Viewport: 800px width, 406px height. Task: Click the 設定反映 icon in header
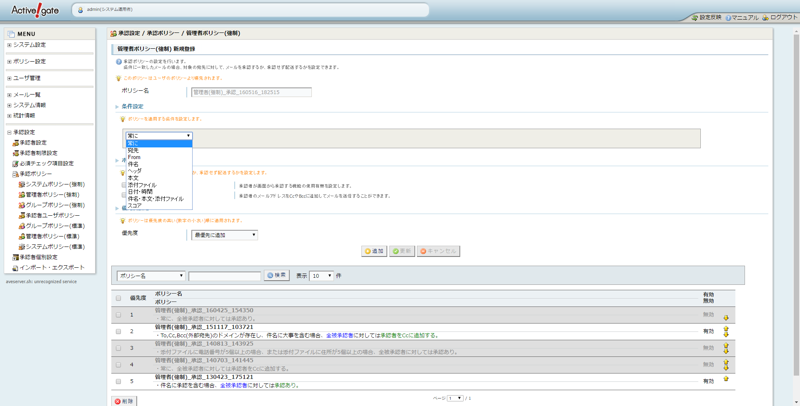[695, 17]
